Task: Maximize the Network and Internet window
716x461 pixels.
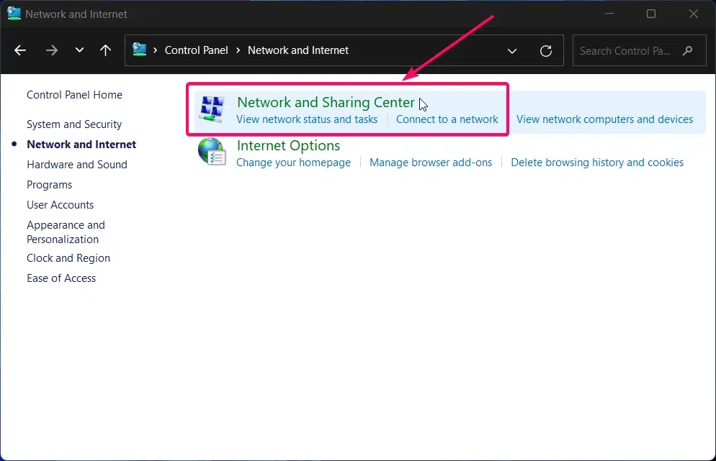Action: [x=651, y=14]
